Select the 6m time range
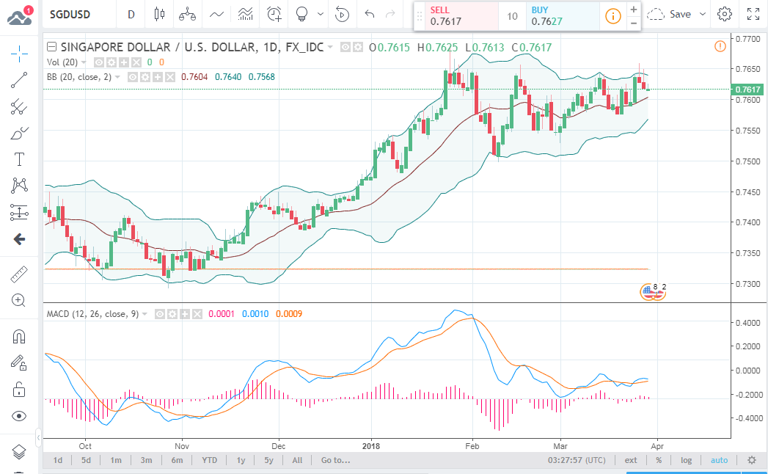 [177, 460]
